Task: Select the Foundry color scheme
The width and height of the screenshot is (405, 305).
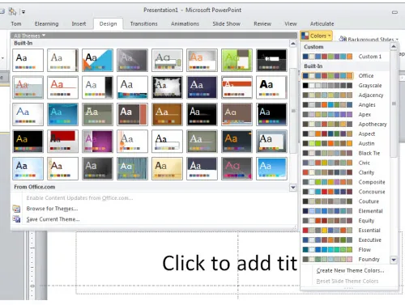Action: tap(346, 260)
